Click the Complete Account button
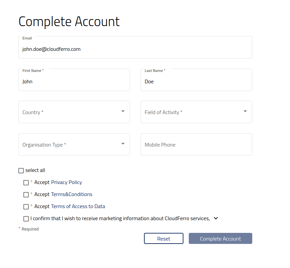 pos(221,238)
